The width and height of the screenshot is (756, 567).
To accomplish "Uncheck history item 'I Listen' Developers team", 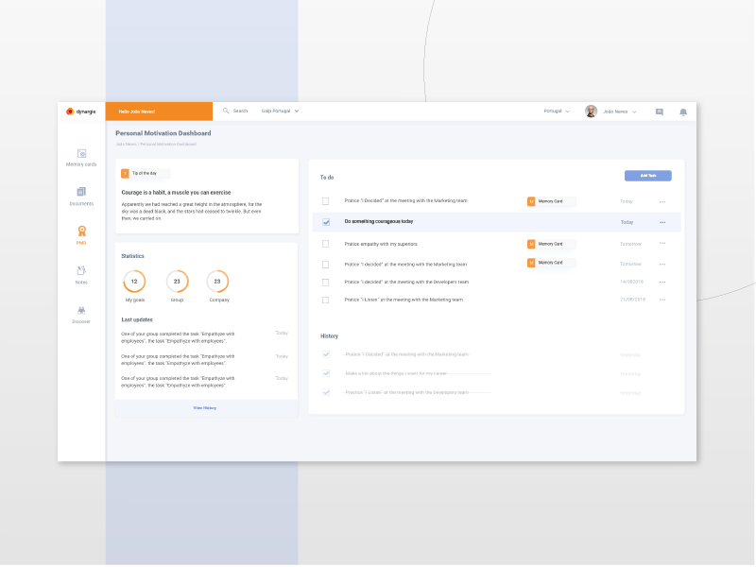I will 326,392.
